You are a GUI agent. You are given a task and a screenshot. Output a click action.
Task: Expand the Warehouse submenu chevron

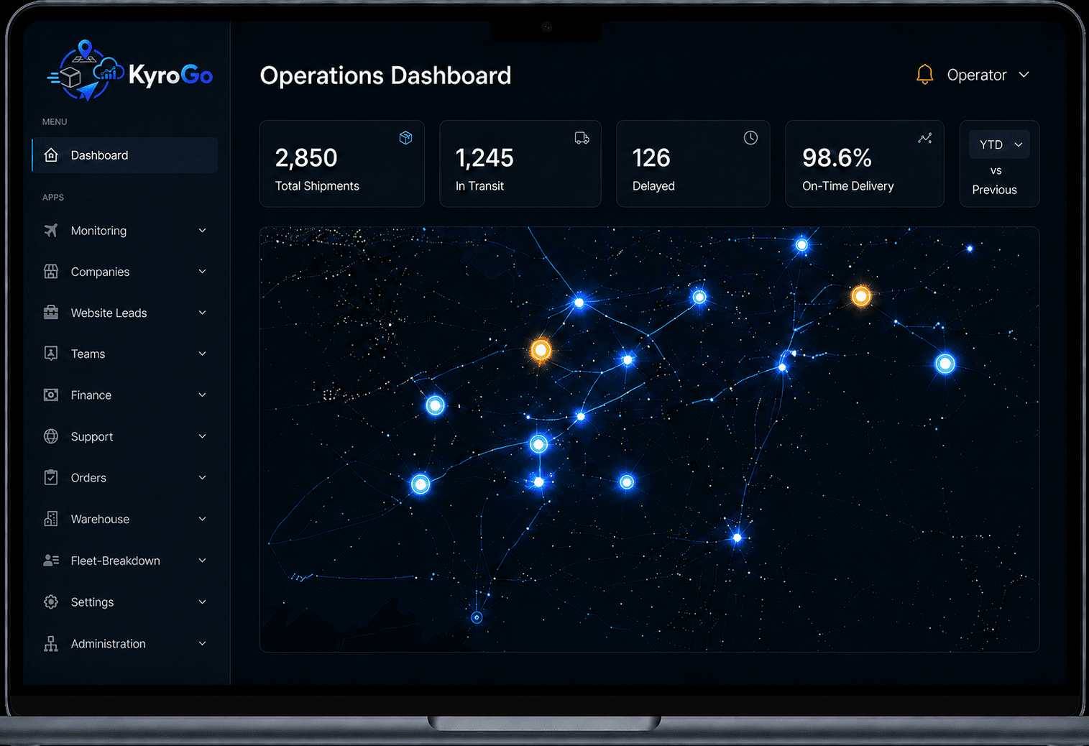(202, 519)
